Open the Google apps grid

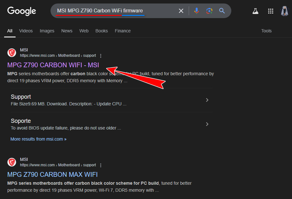(271, 11)
